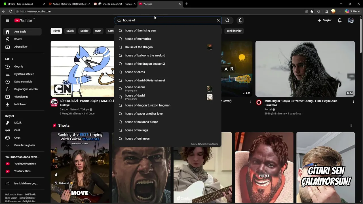The width and height of the screenshot is (363, 204).
Task: Open Daha sonra izle list
Action: tap(22, 82)
